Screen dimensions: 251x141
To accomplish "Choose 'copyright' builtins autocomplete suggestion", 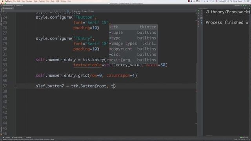I will 133,49.
